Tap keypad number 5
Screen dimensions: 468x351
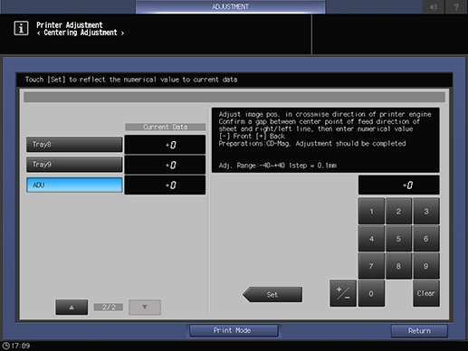tap(398, 239)
